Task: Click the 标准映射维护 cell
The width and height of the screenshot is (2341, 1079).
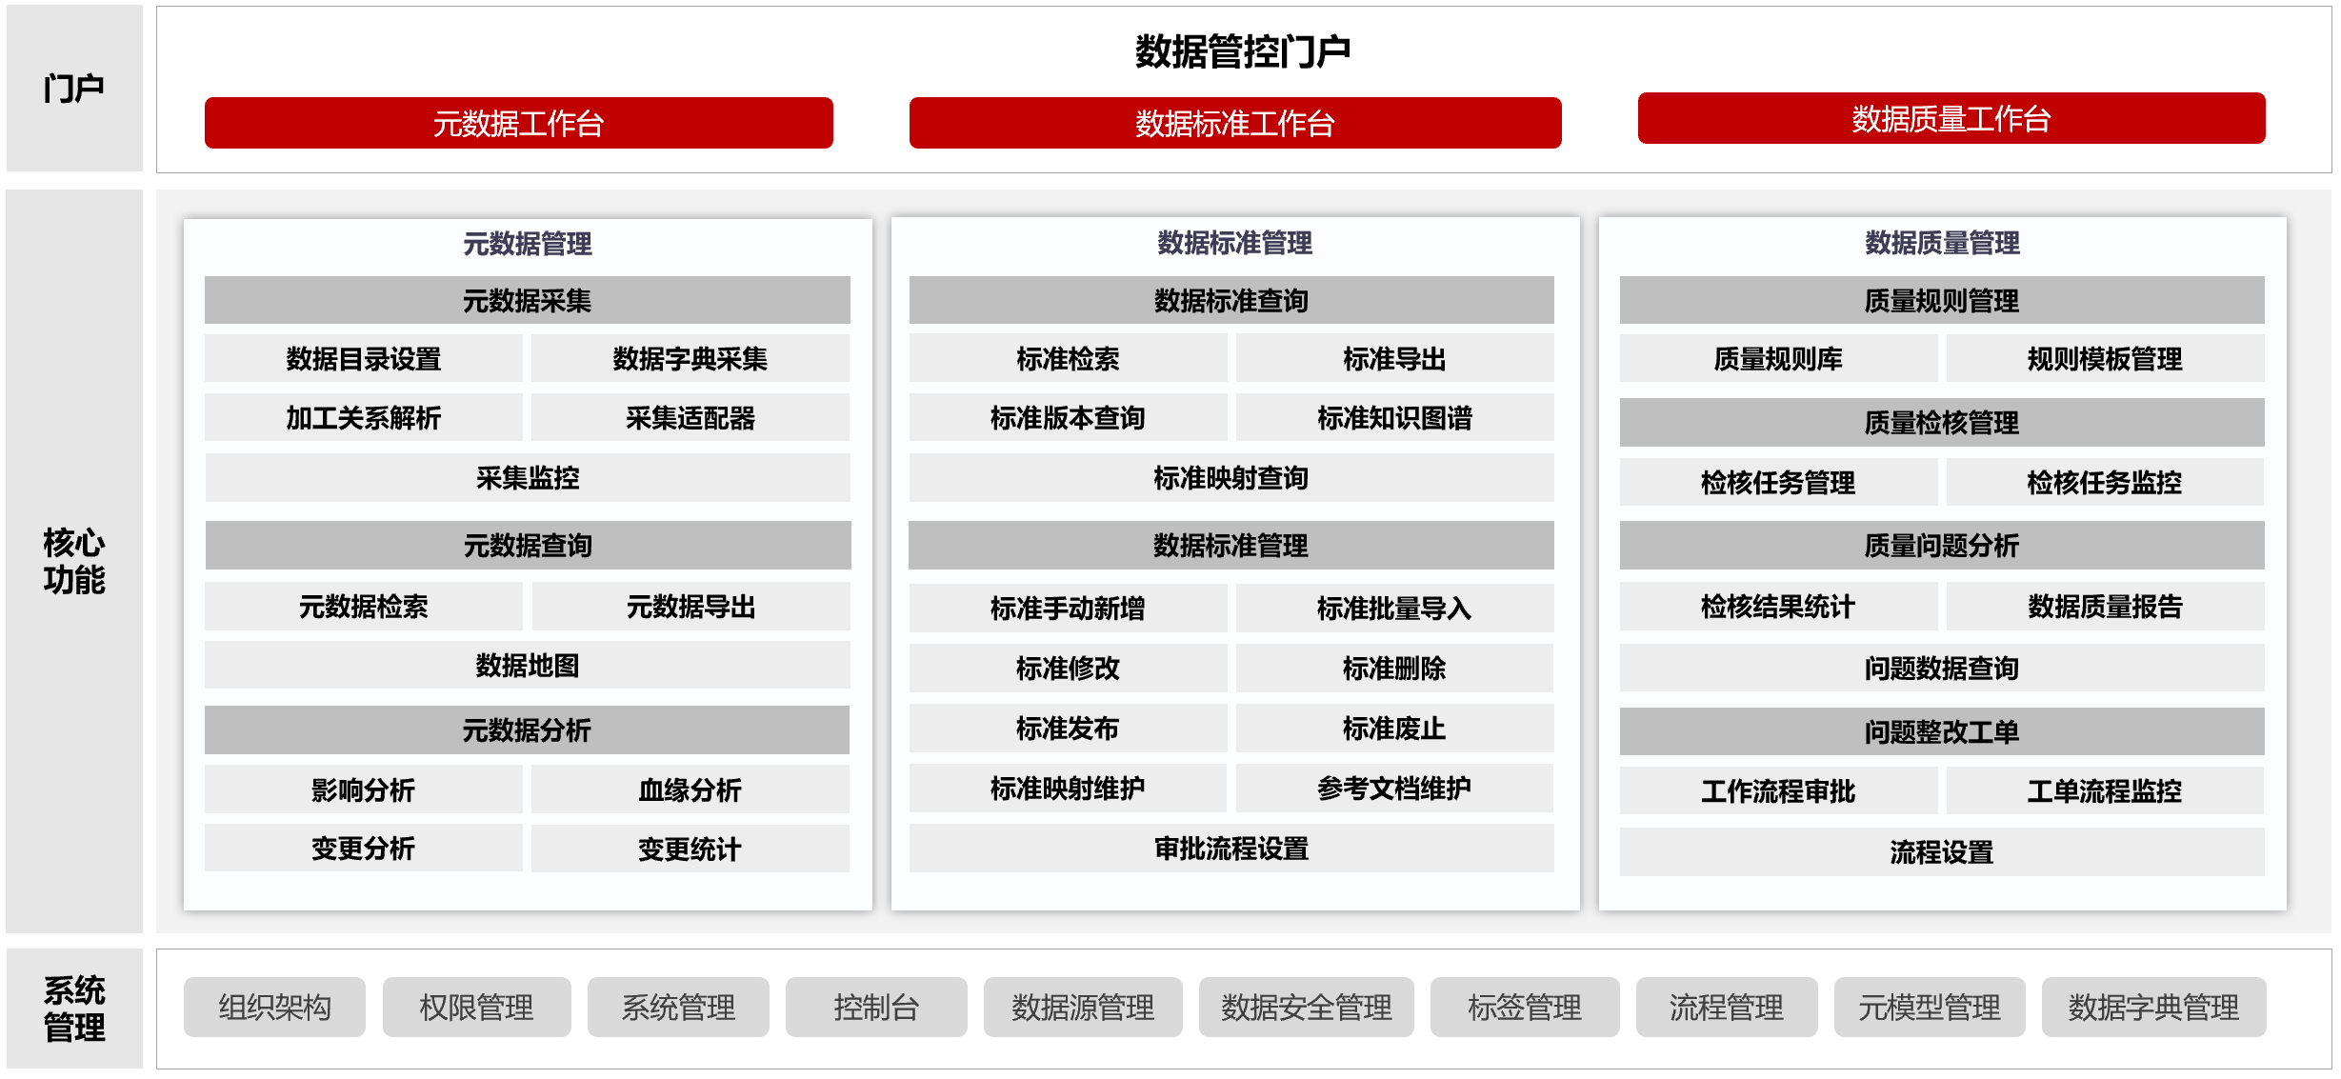Action: pos(1069,788)
